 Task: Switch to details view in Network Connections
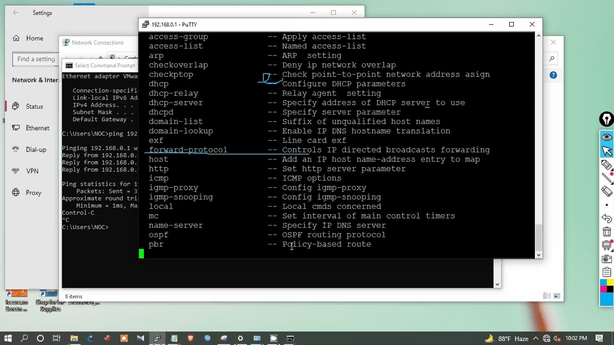coord(547,296)
